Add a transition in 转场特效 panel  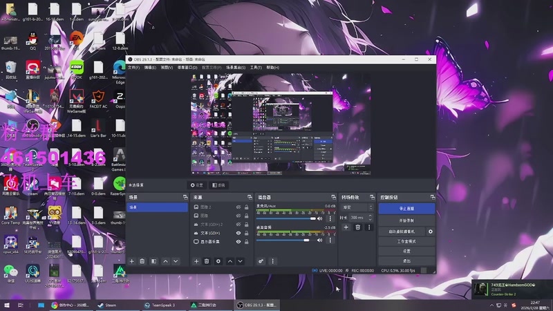tap(346, 227)
